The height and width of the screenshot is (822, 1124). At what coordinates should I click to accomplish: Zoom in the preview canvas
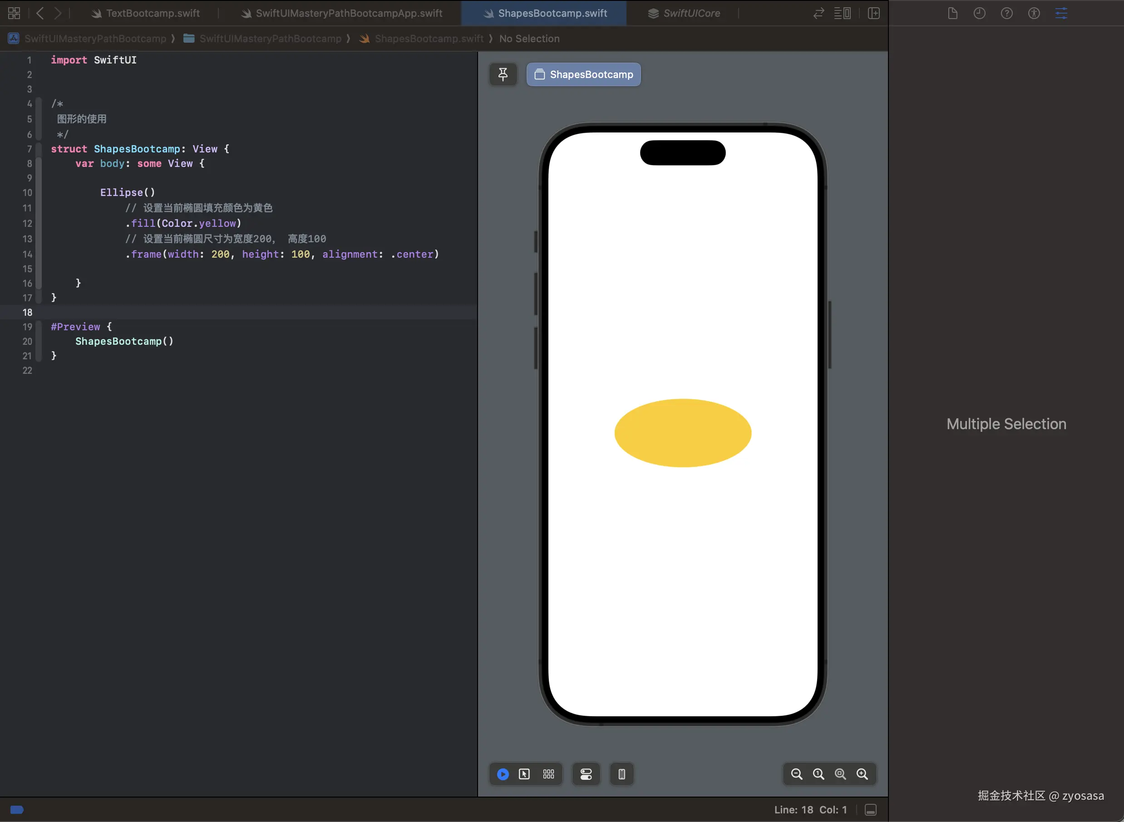pos(862,774)
